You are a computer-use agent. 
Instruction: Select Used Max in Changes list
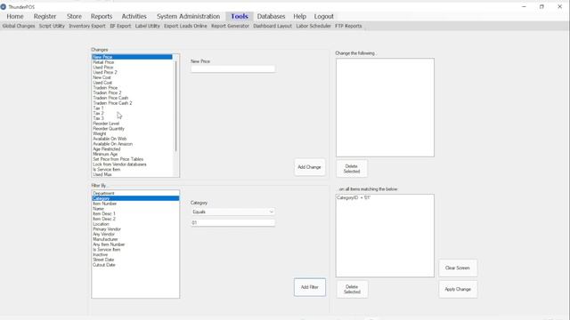102,174
